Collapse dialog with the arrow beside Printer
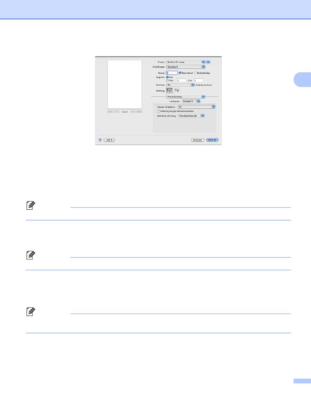The width and height of the screenshot is (311, 402). click(208, 62)
